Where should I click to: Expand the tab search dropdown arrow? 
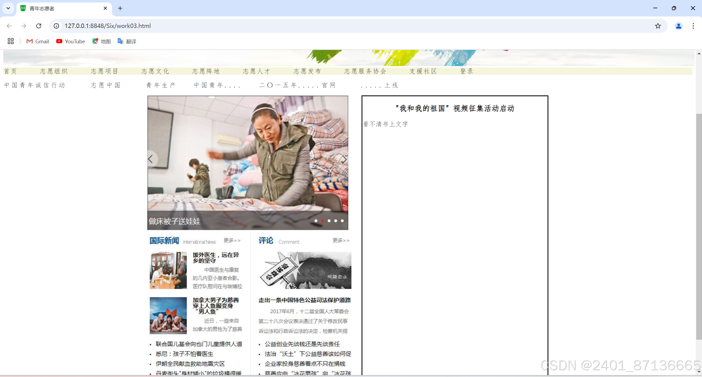(x=8, y=8)
